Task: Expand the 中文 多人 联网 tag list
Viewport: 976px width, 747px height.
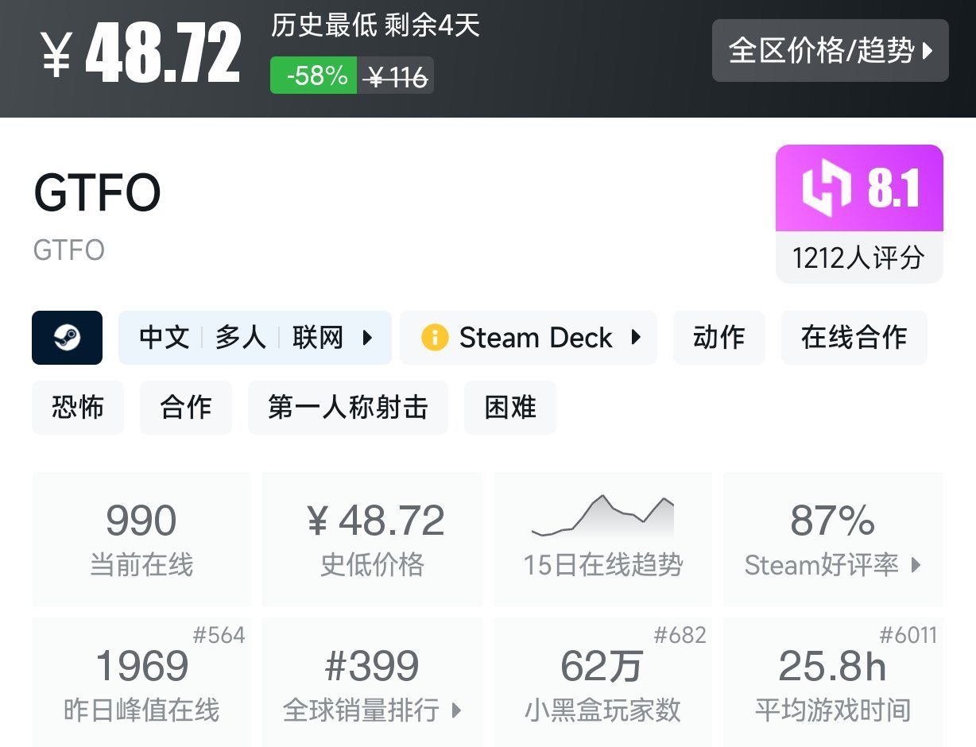Action: [x=254, y=337]
